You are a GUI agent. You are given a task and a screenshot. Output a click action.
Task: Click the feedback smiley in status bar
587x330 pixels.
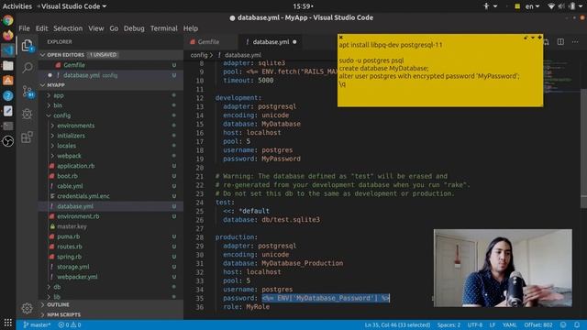point(563,324)
